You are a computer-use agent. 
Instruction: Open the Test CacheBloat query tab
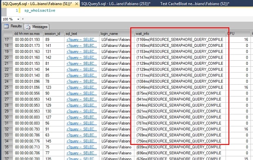195,4
